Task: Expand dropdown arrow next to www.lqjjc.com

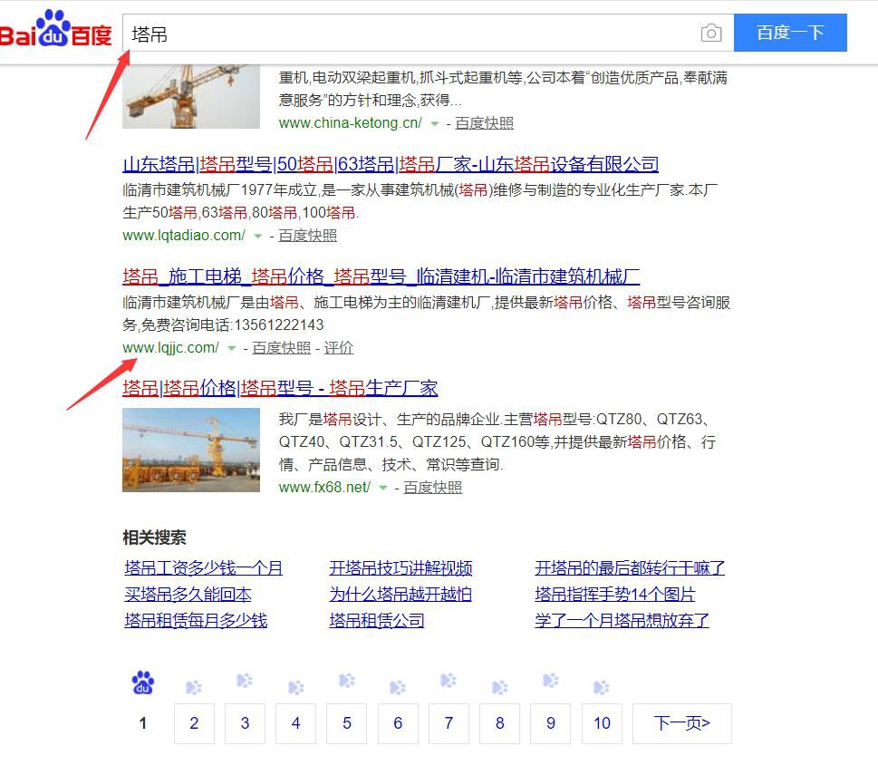Action: [231, 348]
